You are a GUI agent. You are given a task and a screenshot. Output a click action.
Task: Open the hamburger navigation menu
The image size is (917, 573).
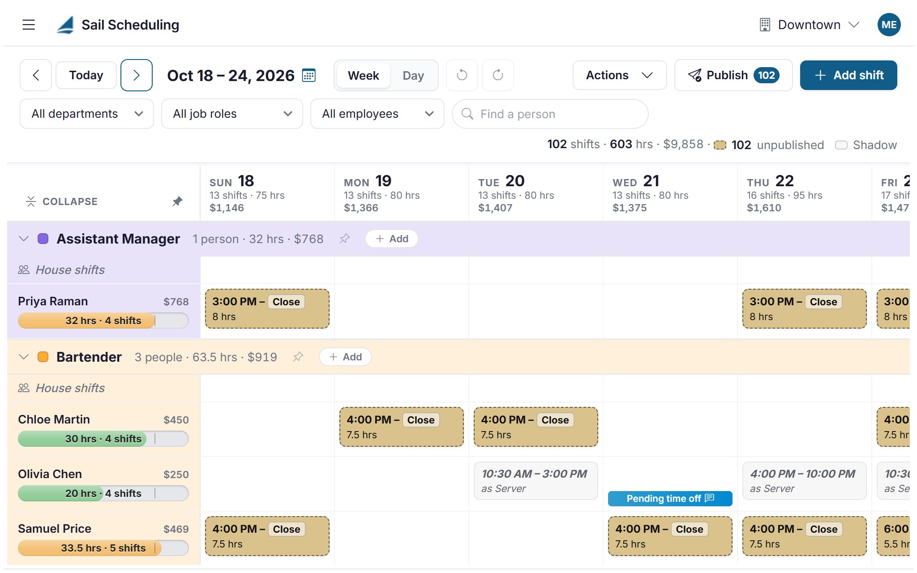29,25
